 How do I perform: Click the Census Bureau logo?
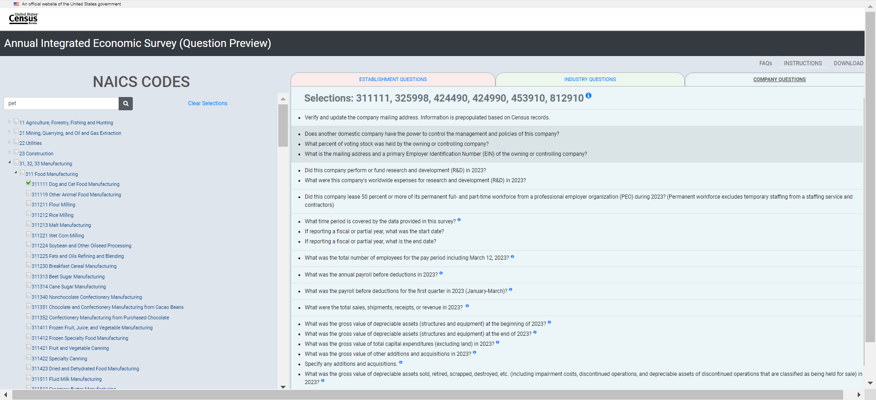(x=23, y=18)
